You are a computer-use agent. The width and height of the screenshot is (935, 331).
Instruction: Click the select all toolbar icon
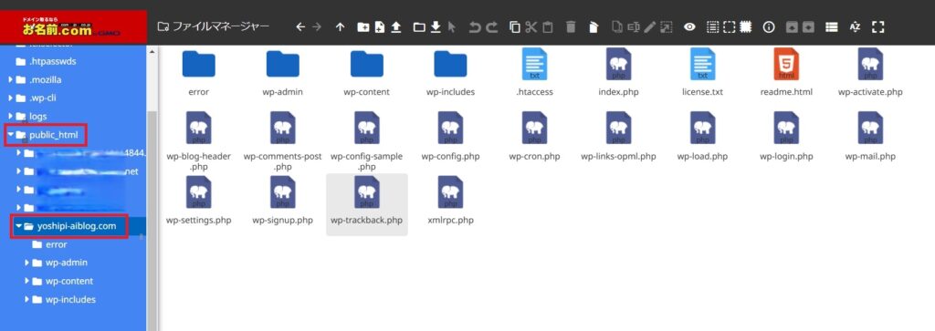click(x=712, y=26)
